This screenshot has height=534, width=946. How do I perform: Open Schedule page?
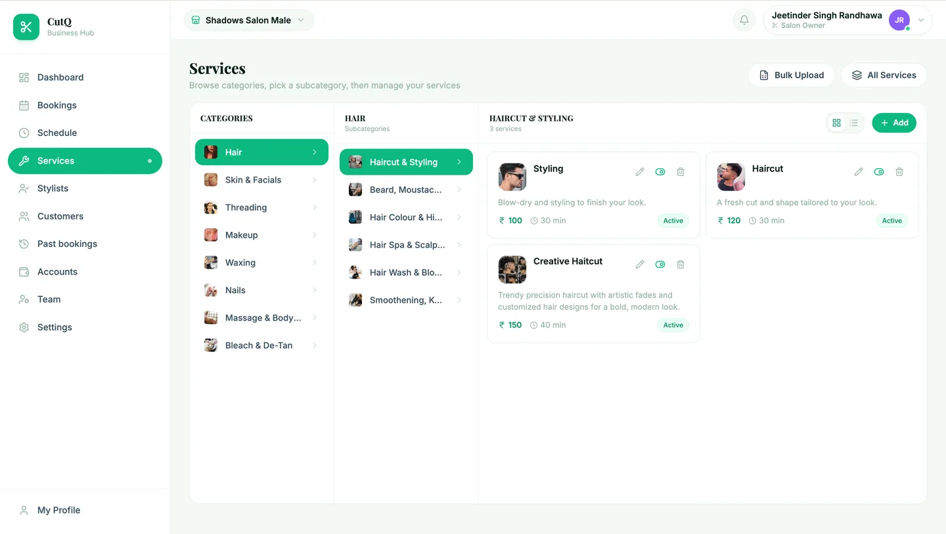(x=85, y=133)
